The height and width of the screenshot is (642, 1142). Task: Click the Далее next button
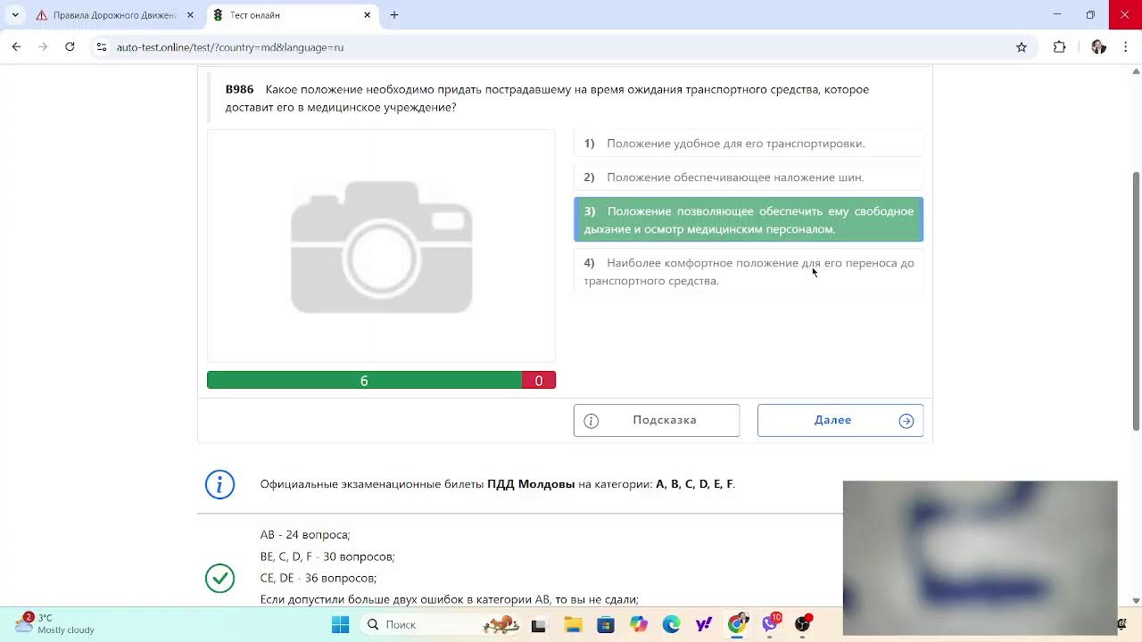point(840,421)
